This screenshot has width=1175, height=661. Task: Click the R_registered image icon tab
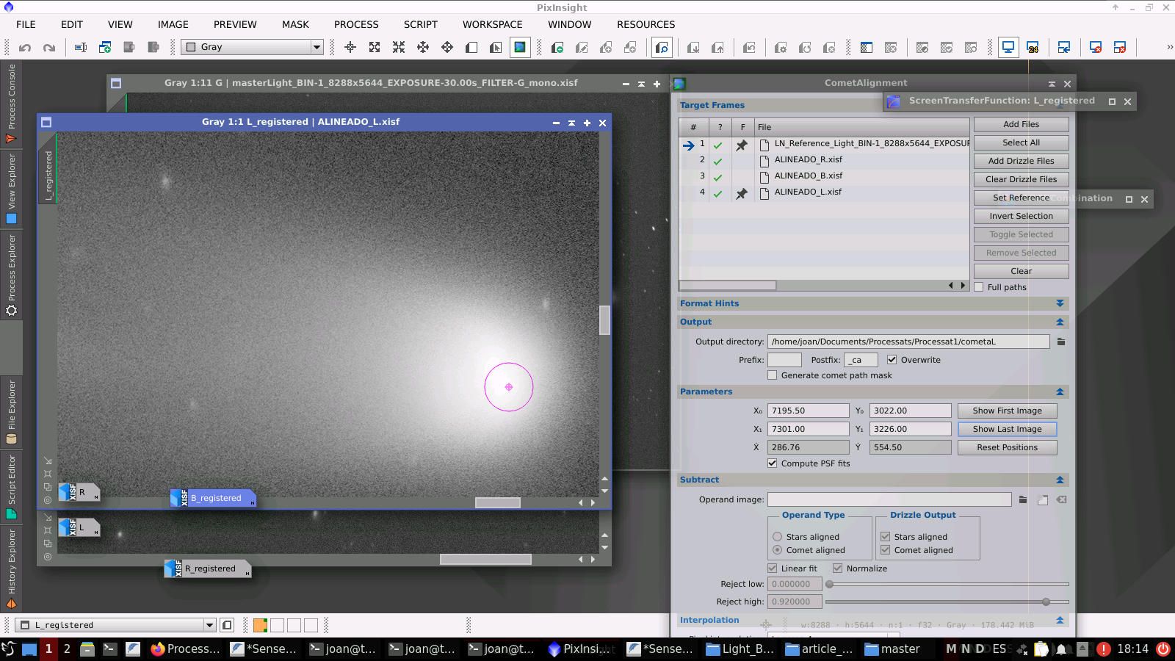[209, 569]
